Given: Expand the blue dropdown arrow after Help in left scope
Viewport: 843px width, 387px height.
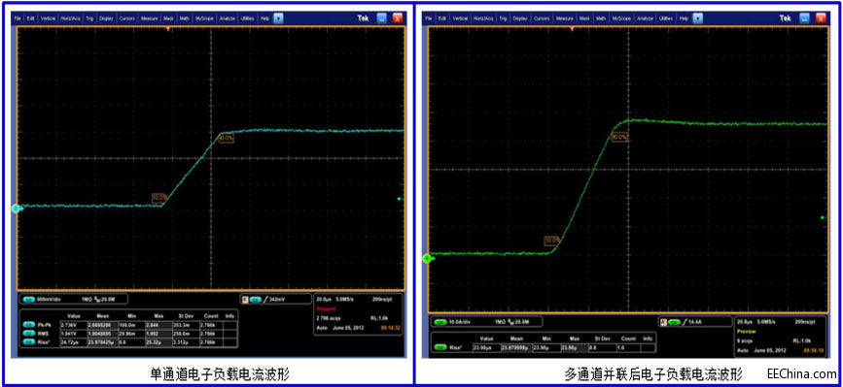Looking at the screenshot, I should coord(278,18).
